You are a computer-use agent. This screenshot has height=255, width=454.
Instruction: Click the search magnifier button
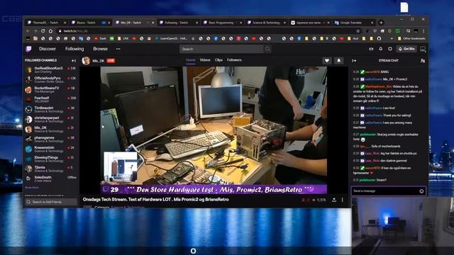(267, 49)
